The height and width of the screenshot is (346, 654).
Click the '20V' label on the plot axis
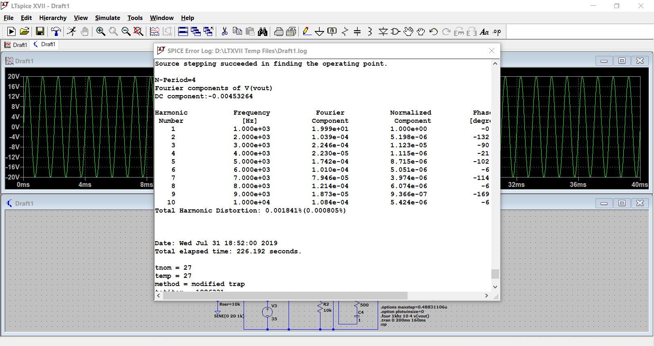(x=13, y=76)
